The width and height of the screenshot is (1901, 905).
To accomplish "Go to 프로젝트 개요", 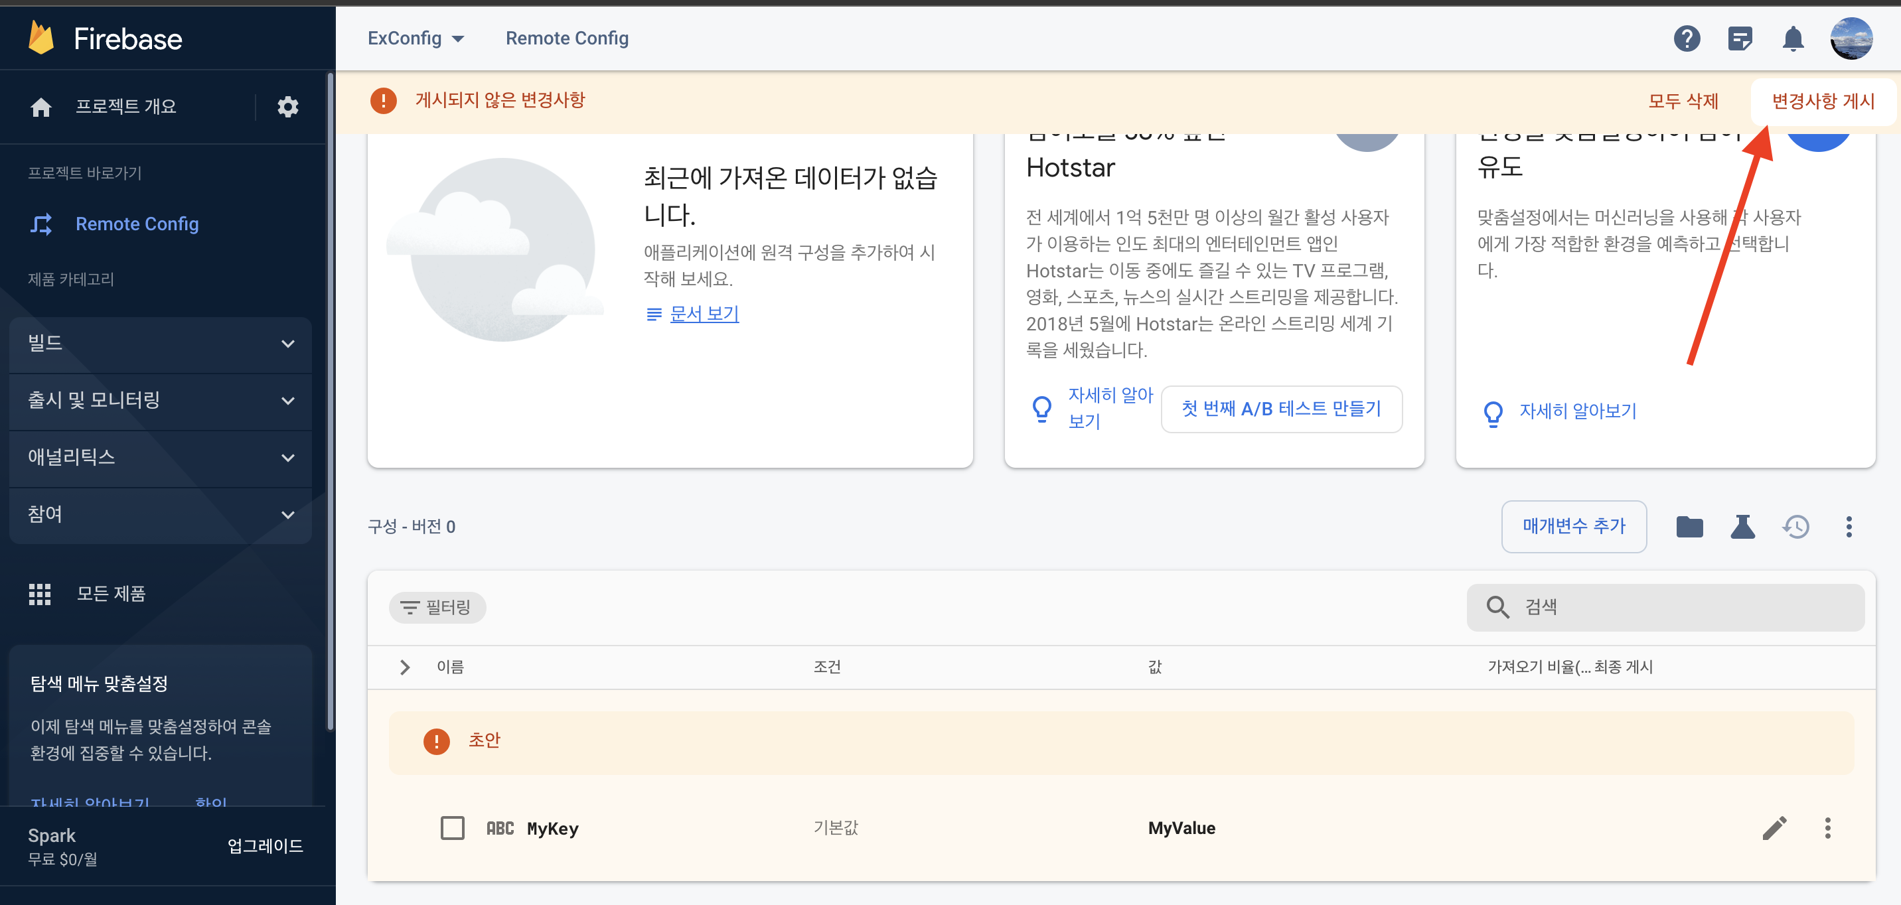I will 125,107.
